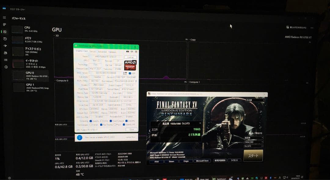
Task: Open the Processes page icon in Task Manager
Action: click(4, 25)
